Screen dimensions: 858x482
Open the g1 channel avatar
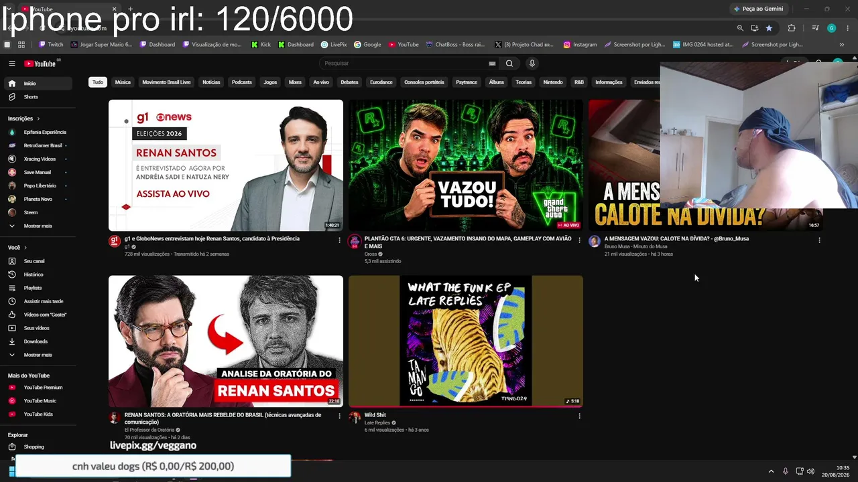115,242
